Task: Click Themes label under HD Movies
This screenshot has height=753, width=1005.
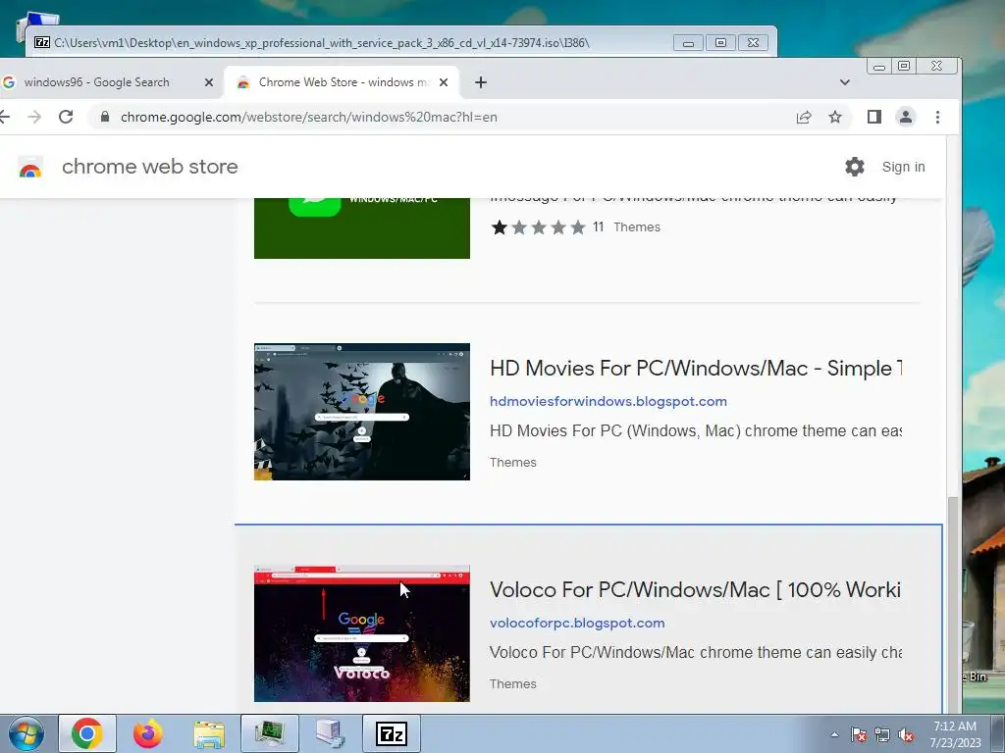Action: [512, 463]
